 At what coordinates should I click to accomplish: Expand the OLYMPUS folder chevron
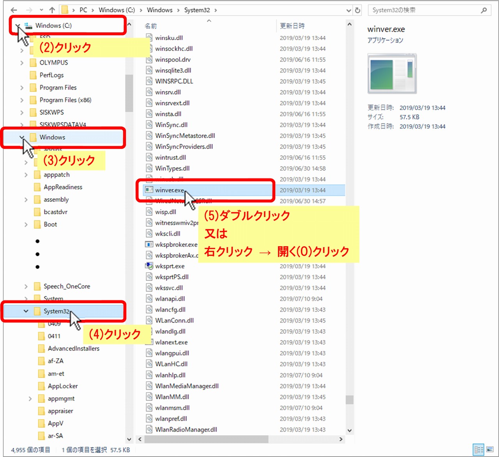tap(22, 63)
